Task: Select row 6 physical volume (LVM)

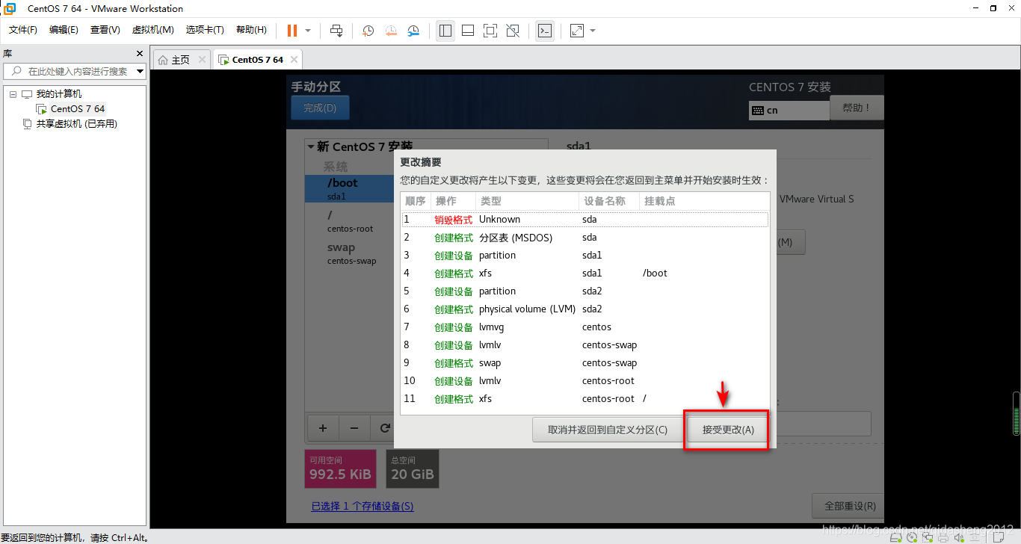Action: (x=584, y=309)
